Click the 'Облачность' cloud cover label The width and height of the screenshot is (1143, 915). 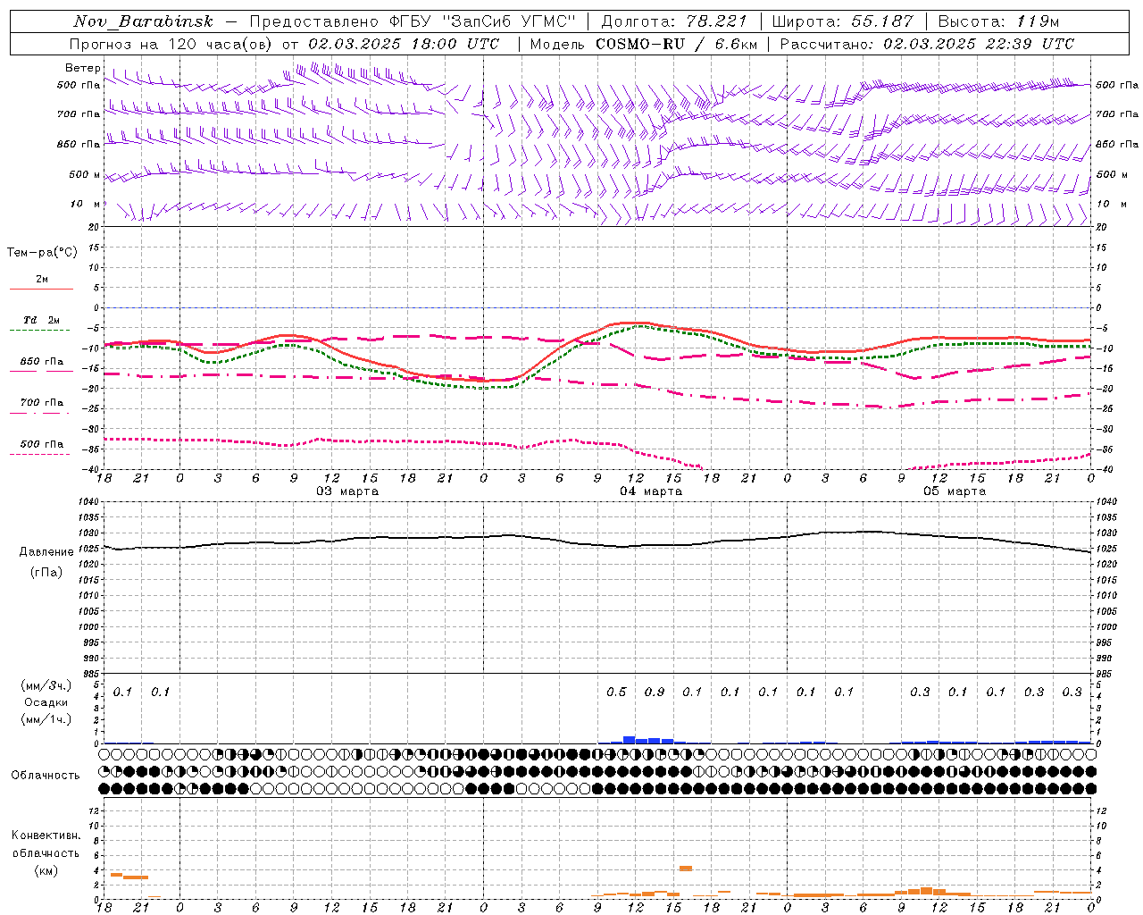(46, 775)
